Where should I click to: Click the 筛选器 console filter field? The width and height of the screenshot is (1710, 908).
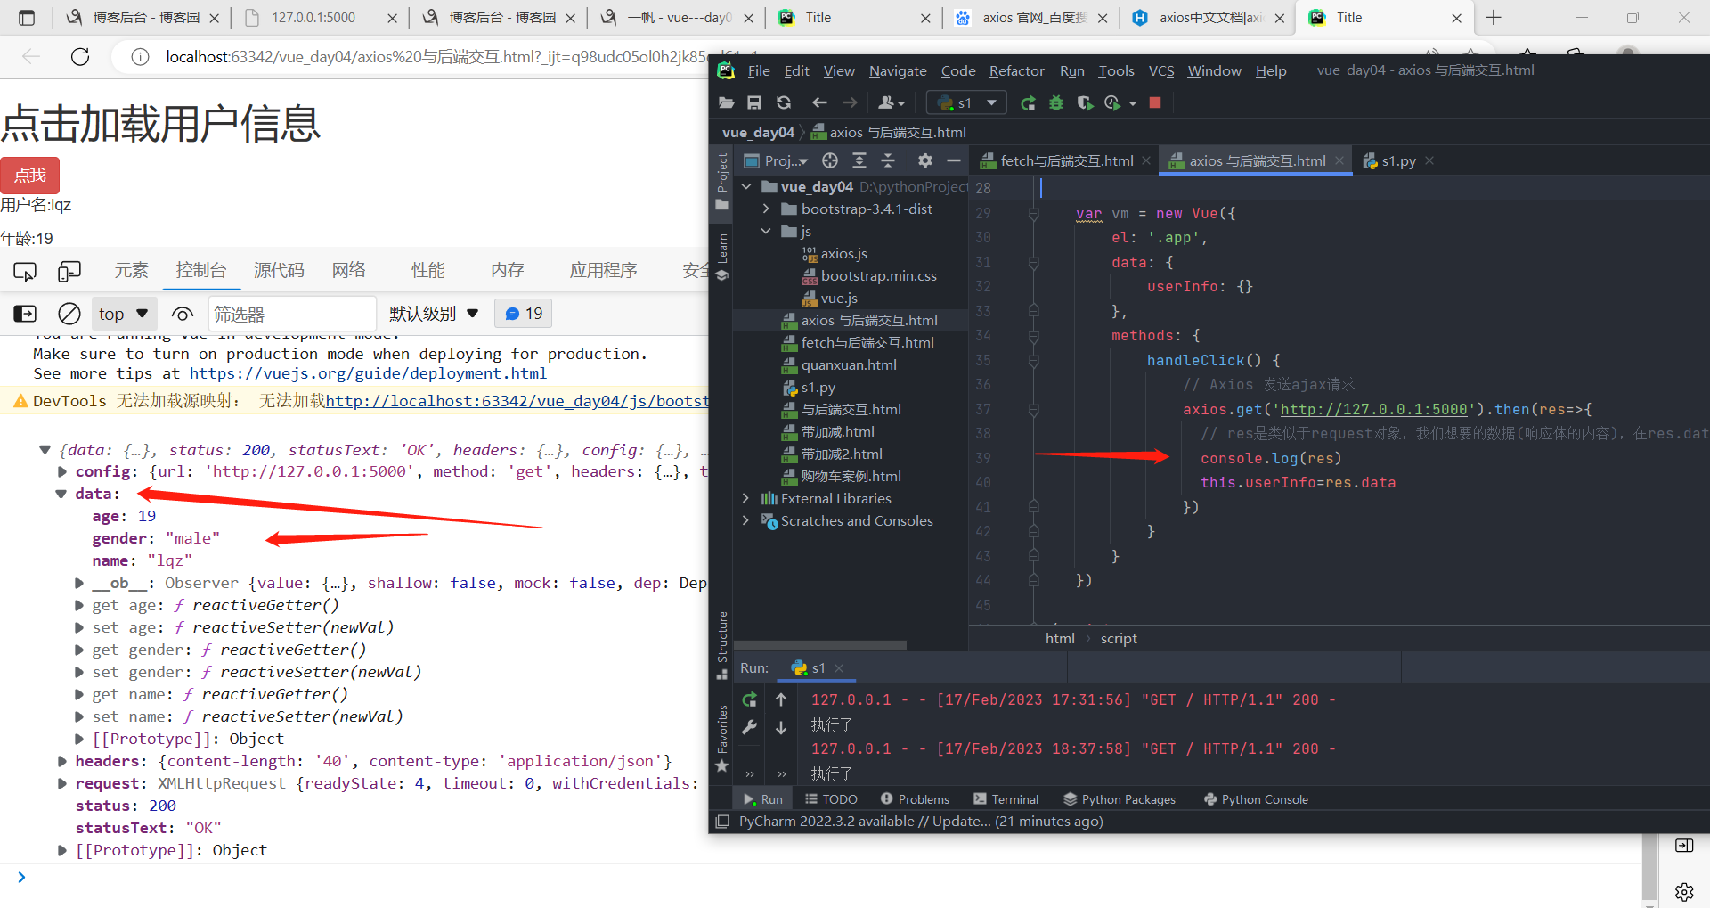[x=292, y=314]
